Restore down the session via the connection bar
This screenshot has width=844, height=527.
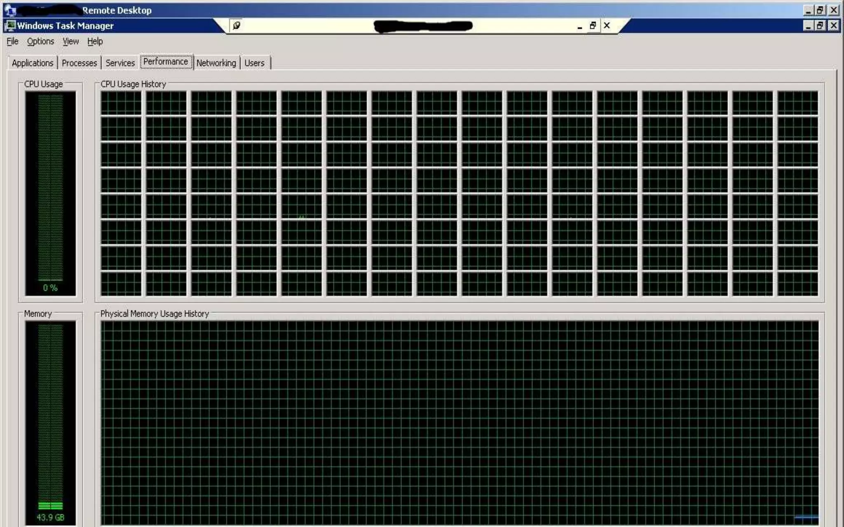(x=593, y=26)
